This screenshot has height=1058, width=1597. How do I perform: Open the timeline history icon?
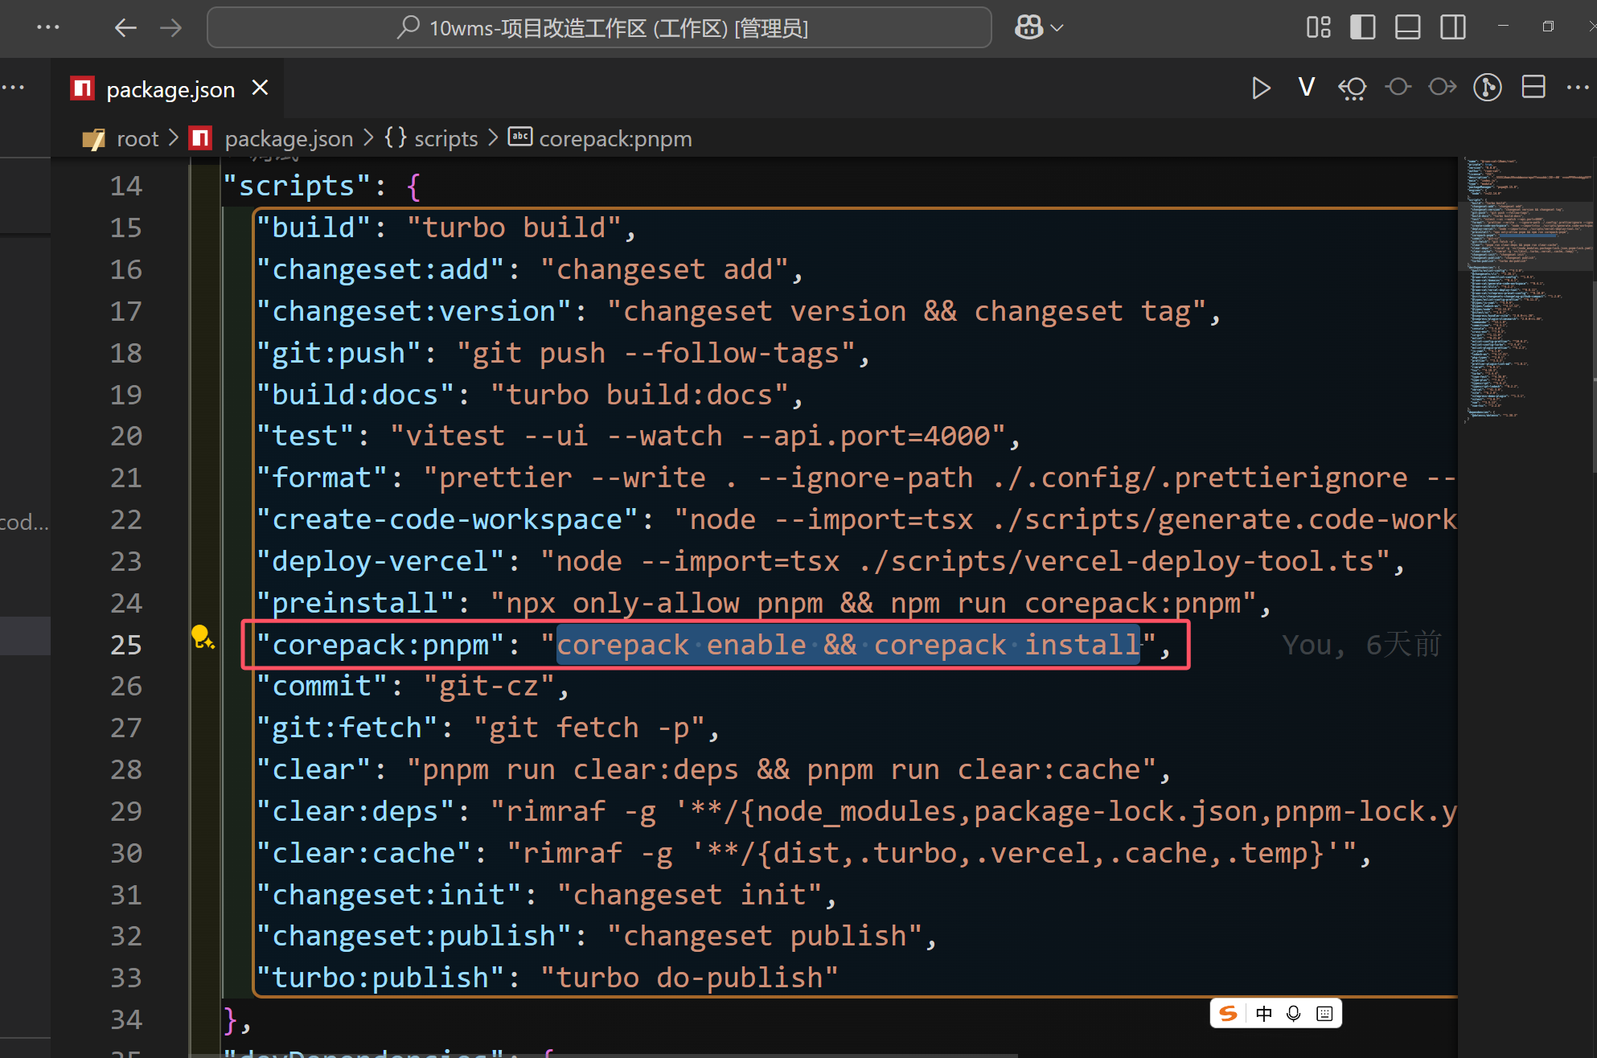tap(1353, 88)
